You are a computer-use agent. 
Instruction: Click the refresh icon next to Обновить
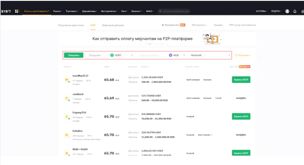coord(236,55)
